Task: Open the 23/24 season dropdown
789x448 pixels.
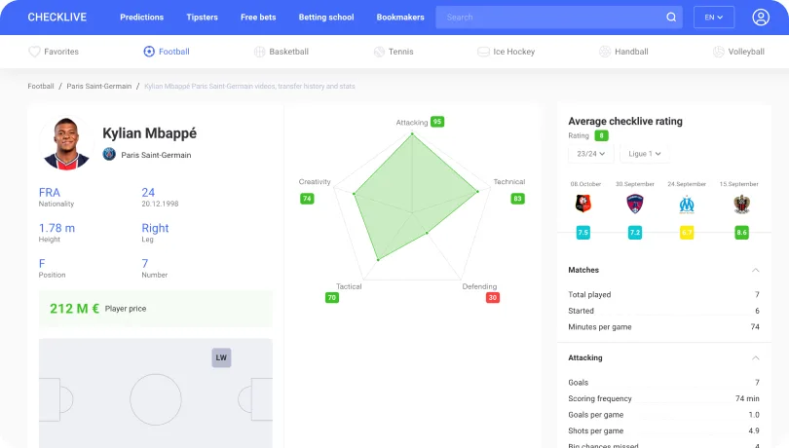Action: [x=590, y=154]
